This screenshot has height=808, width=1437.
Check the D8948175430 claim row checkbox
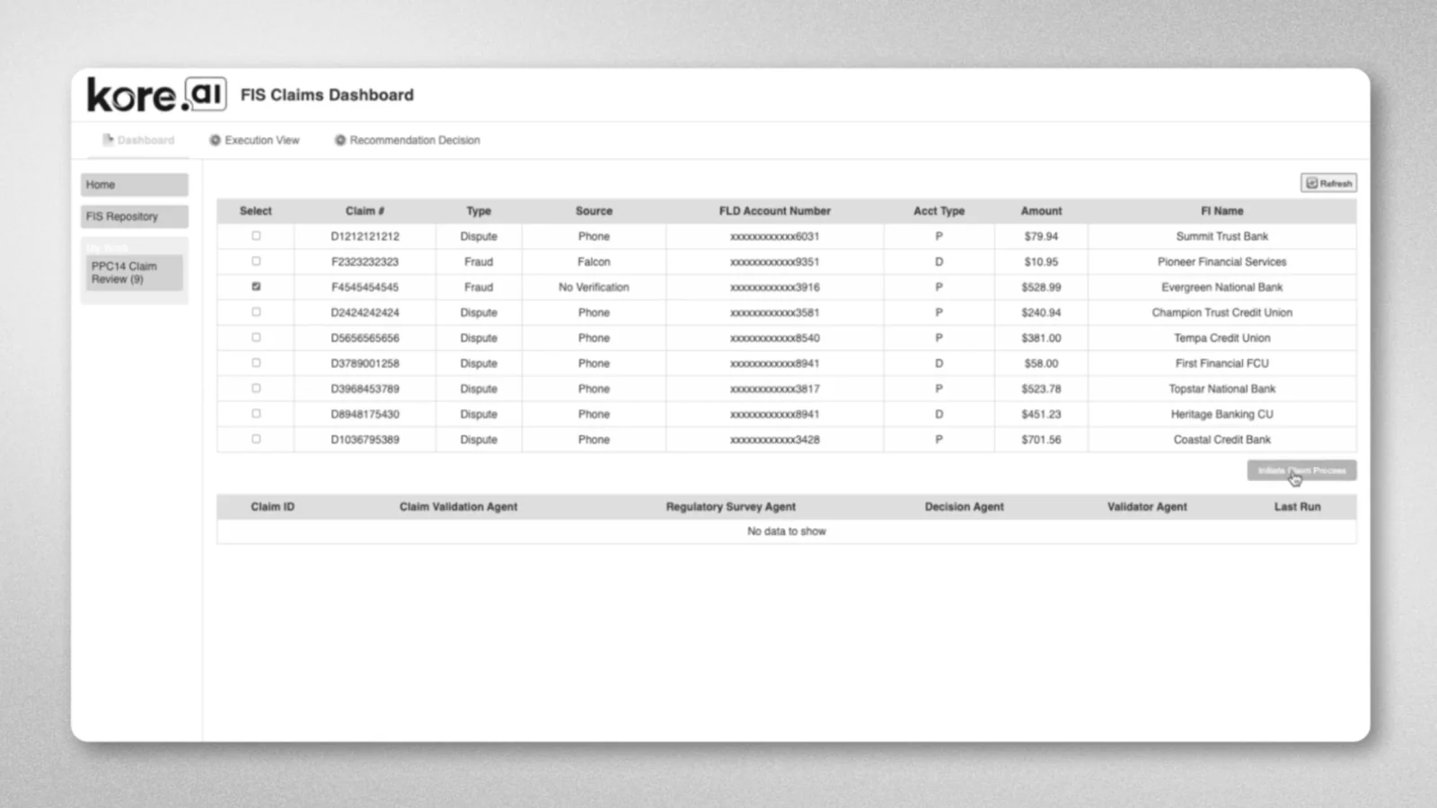point(256,414)
